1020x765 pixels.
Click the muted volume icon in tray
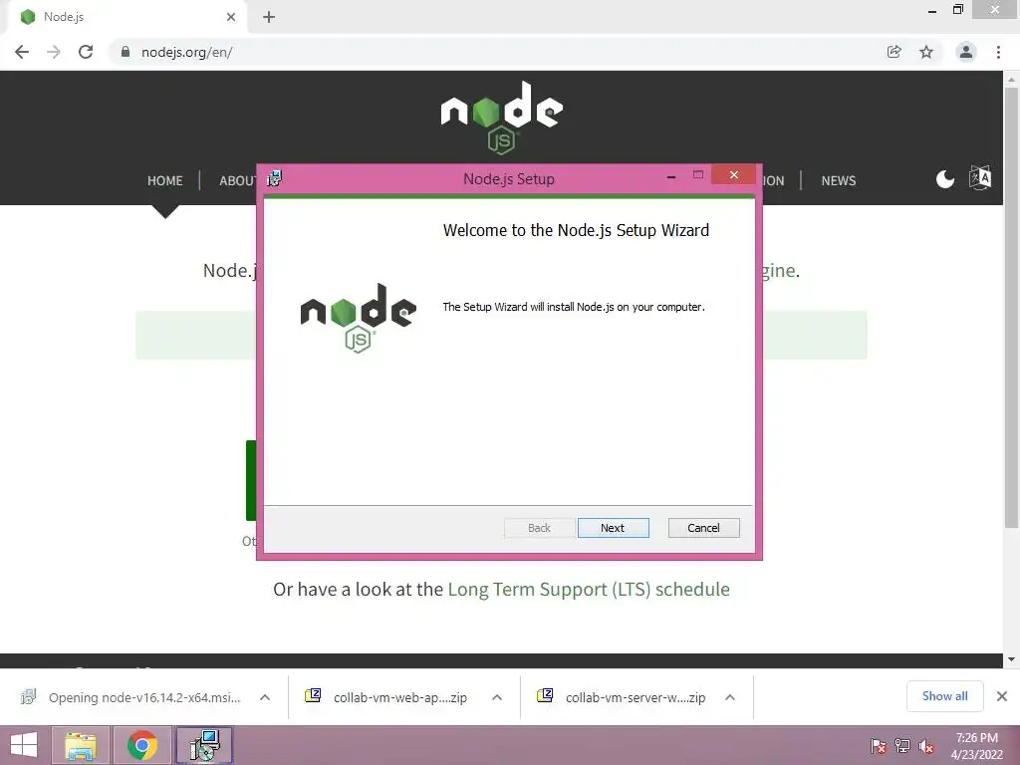[x=926, y=746]
